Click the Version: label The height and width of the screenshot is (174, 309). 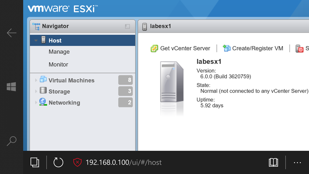click(x=206, y=71)
